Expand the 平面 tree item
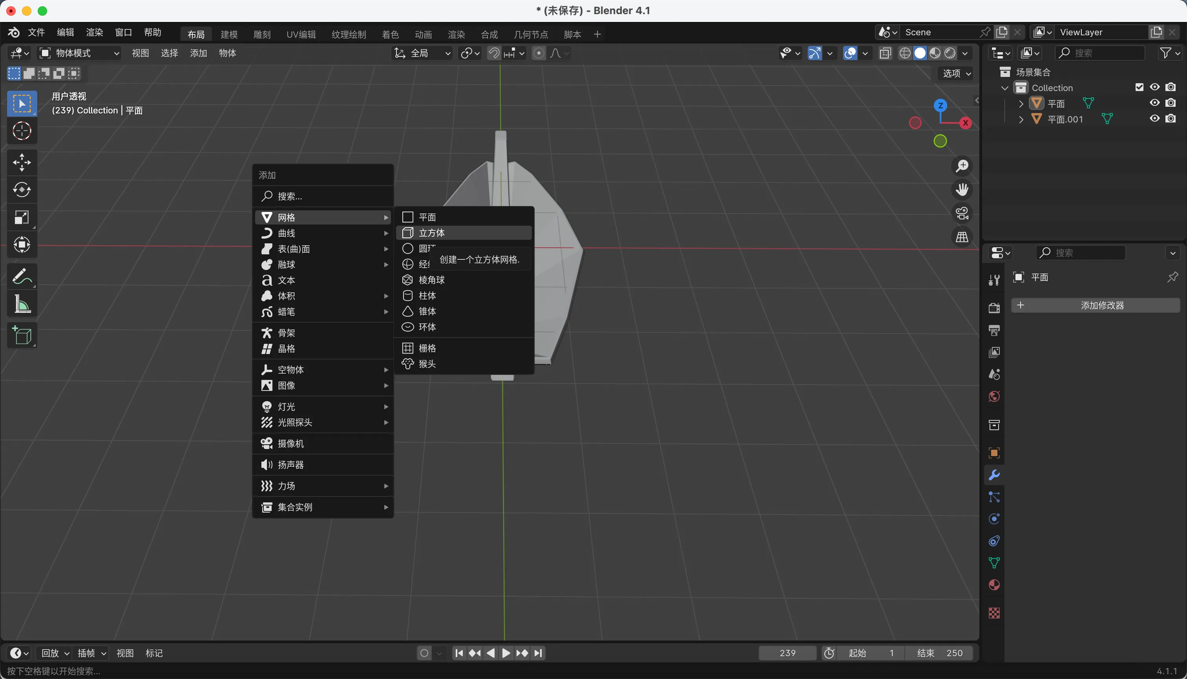The image size is (1187, 679). pyautogui.click(x=1021, y=104)
